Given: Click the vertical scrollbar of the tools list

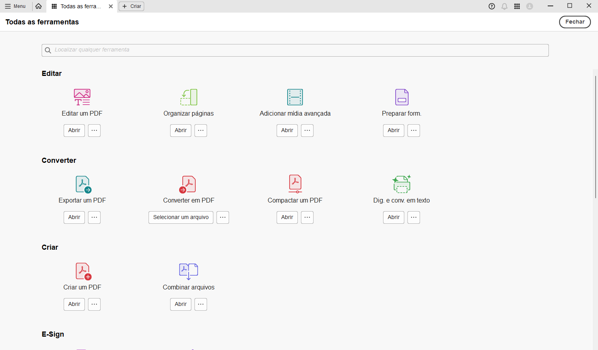Looking at the screenshot, I should [596, 137].
